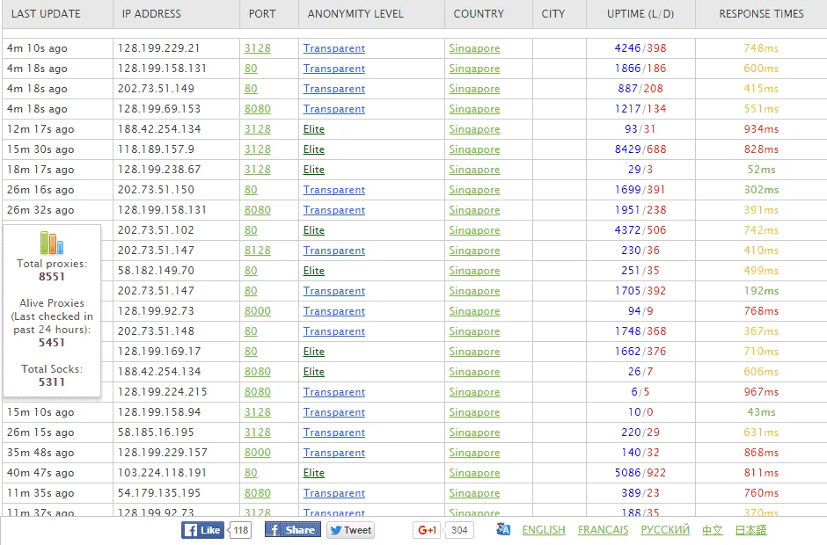Open port 3128 link for 58.185.16.195

[258, 432]
